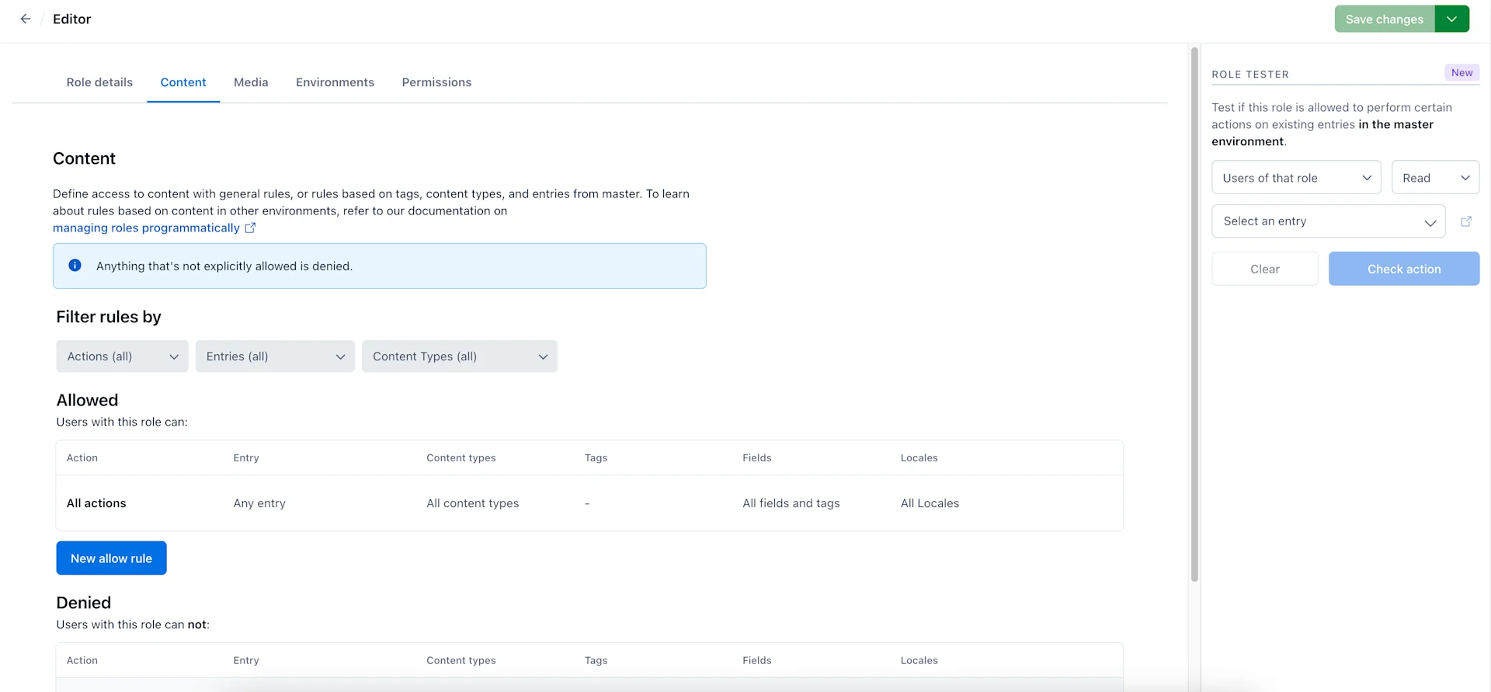Expand Content Types (all) filter

[x=460, y=356]
